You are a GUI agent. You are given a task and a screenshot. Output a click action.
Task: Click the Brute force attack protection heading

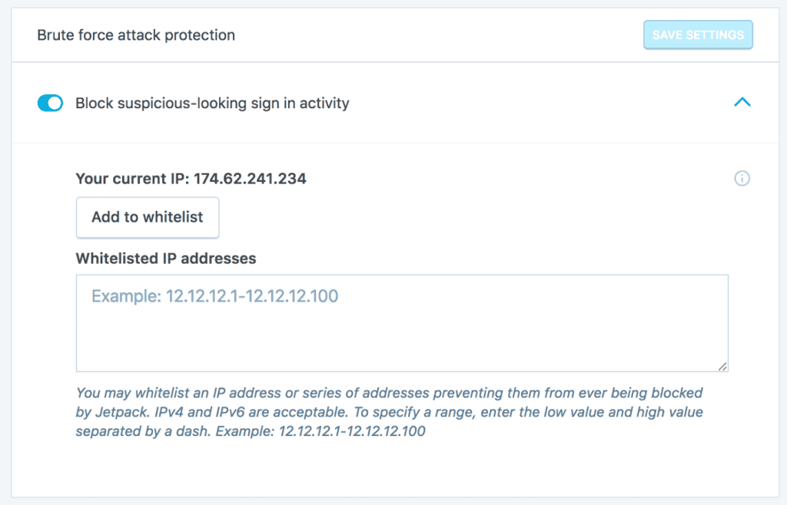click(x=136, y=35)
